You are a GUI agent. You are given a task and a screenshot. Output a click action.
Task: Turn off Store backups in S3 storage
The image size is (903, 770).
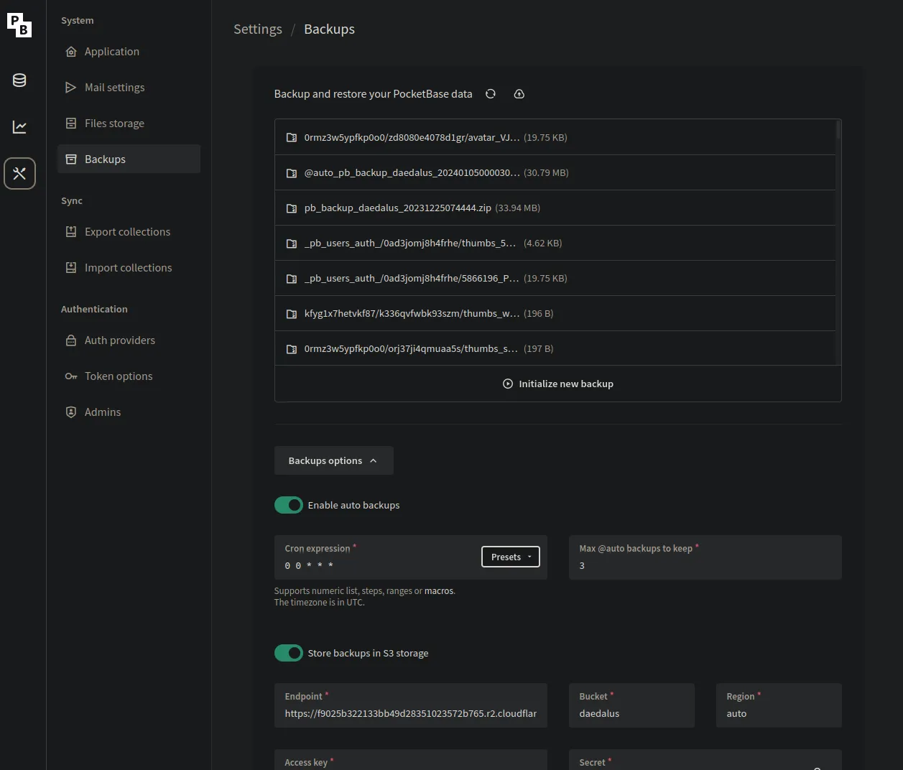pos(289,654)
